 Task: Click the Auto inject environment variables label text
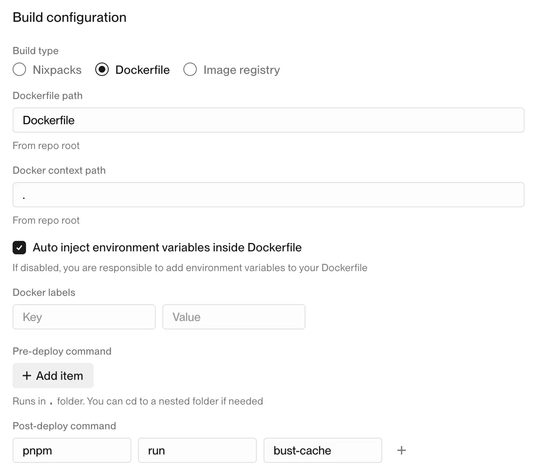(x=167, y=248)
